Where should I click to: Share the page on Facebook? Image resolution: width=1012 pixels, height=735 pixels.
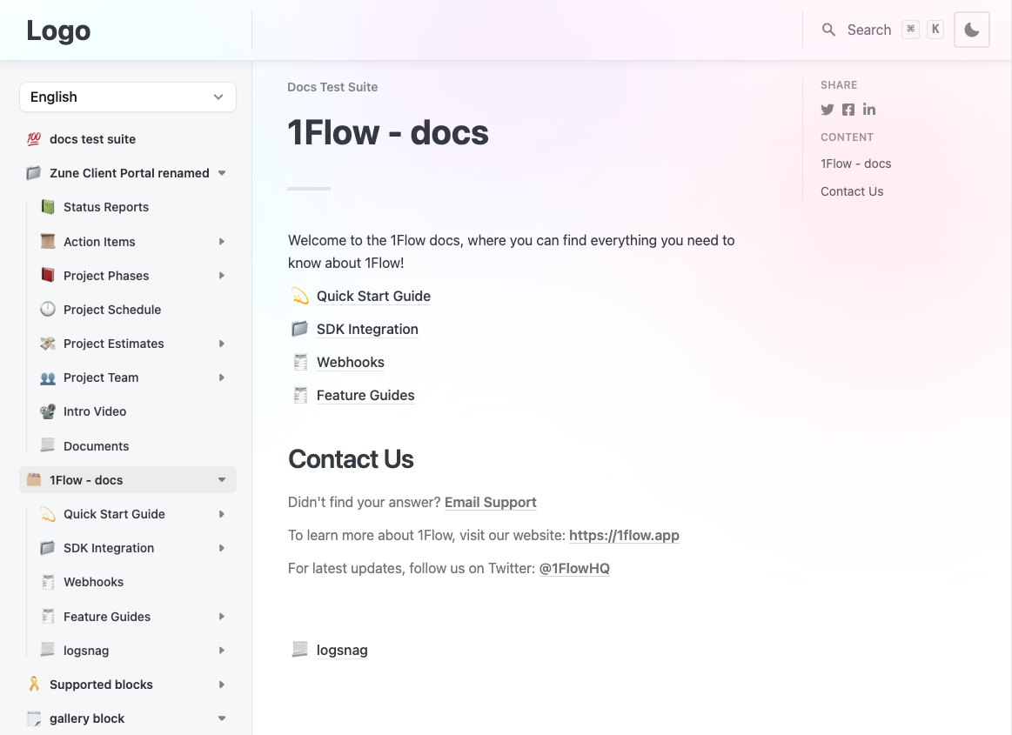[848, 110]
